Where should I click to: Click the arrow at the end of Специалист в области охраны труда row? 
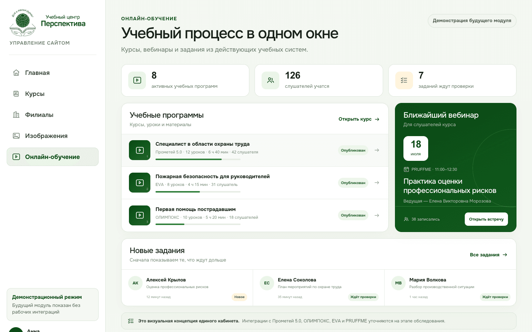tap(377, 150)
